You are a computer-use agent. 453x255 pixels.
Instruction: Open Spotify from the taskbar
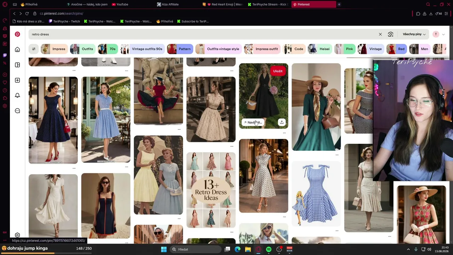tap(269, 249)
